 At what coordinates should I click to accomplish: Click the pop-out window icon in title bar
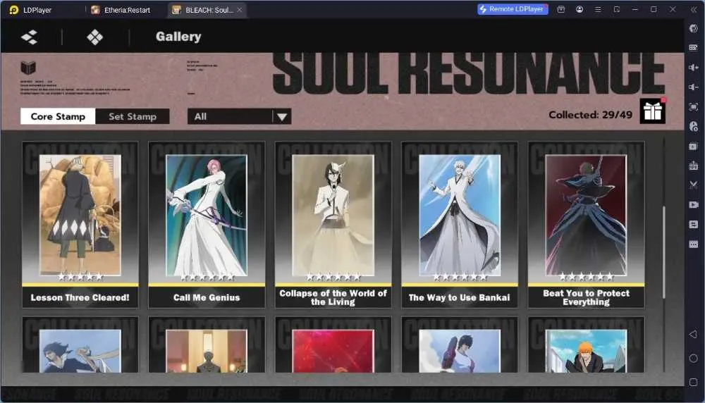click(617, 9)
